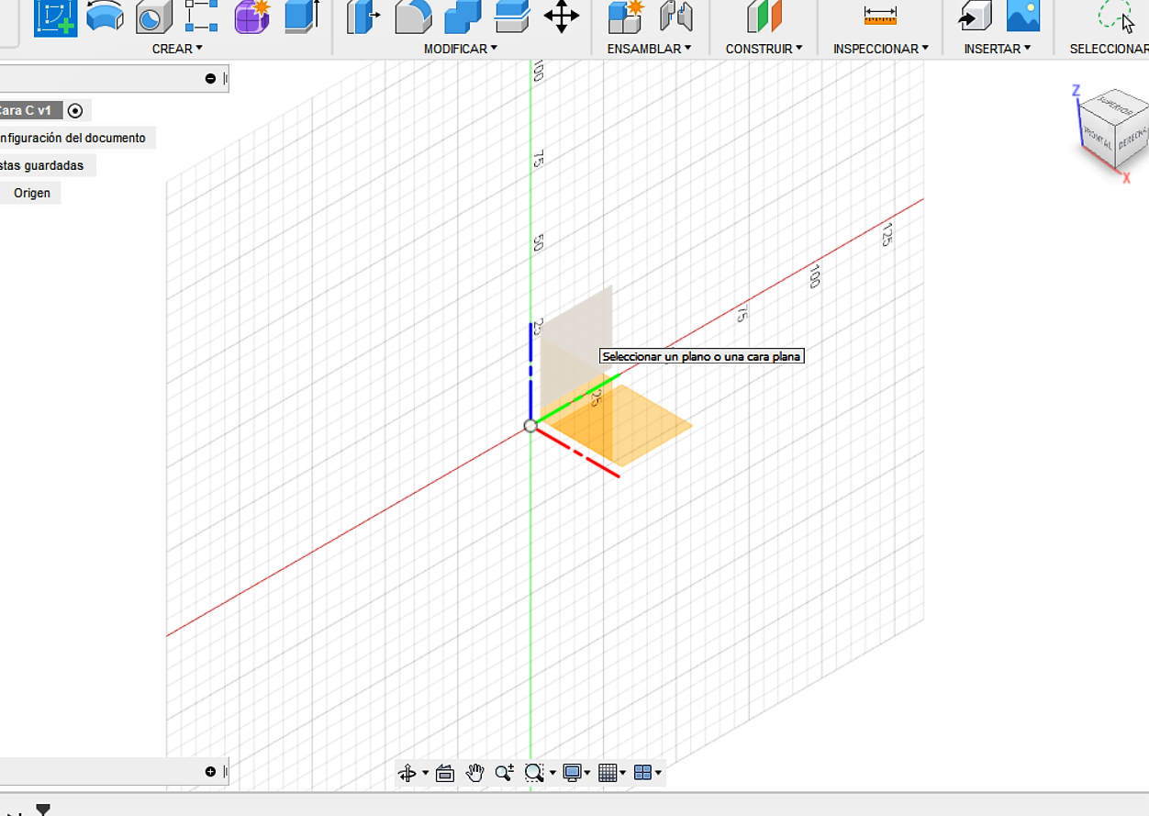Viewport: 1149px width, 816px height.
Task: Select the Zoom tool
Action: coord(504,773)
